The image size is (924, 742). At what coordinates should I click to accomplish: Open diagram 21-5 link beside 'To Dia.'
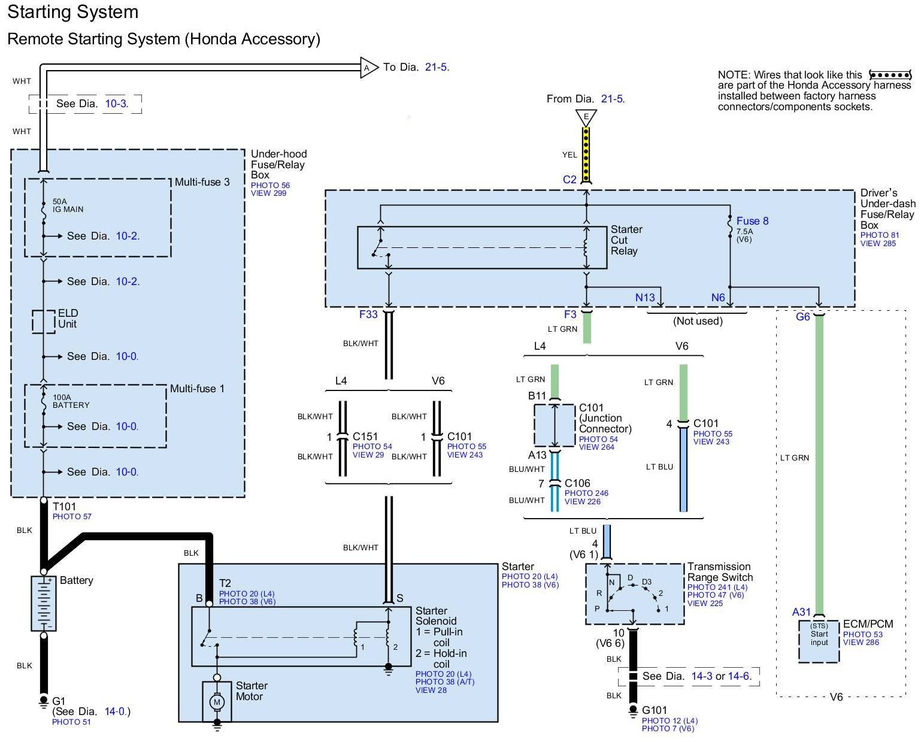click(437, 67)
